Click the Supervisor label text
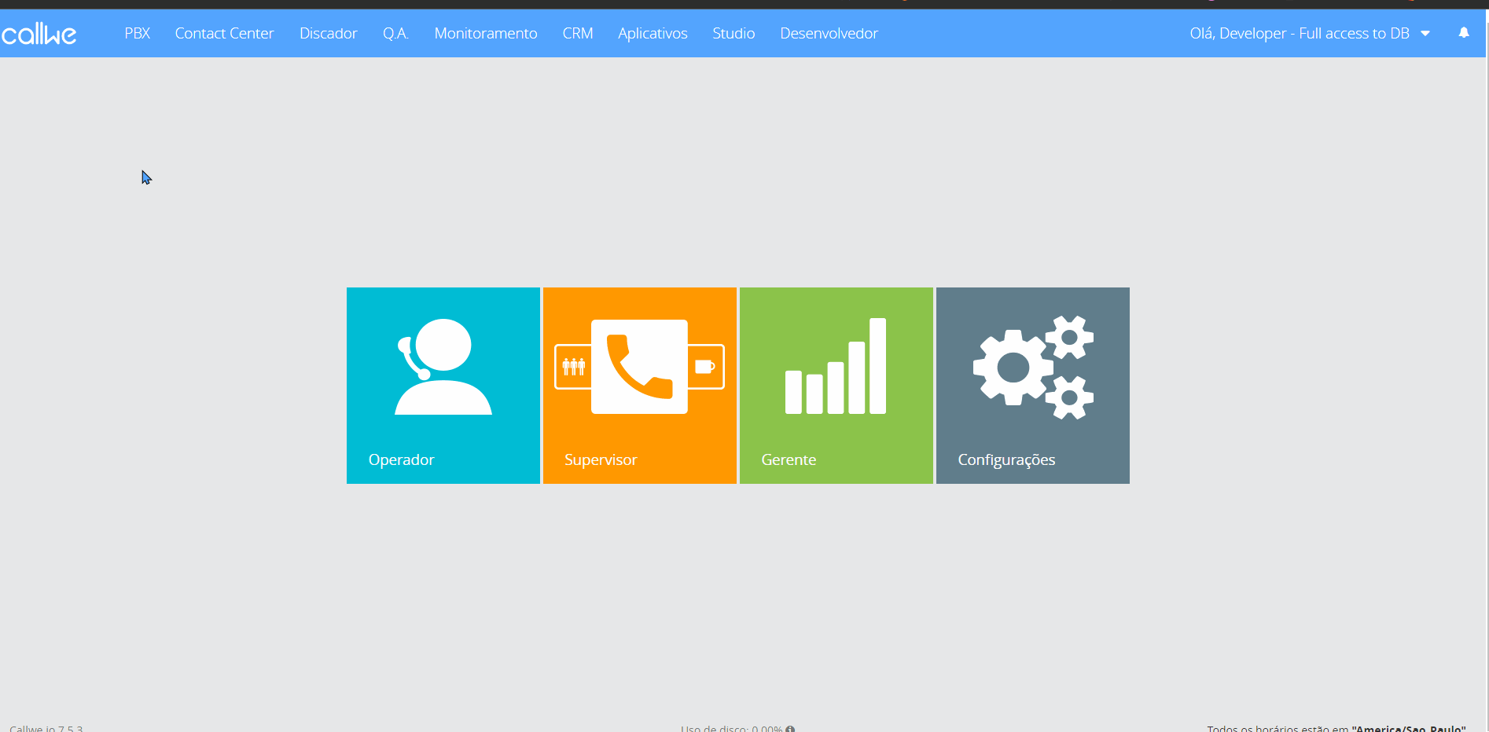 tap(601, 459)
